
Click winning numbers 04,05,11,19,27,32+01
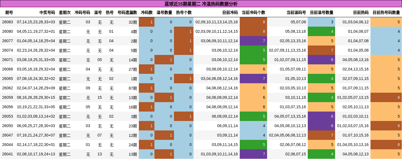tap(36, 31)
